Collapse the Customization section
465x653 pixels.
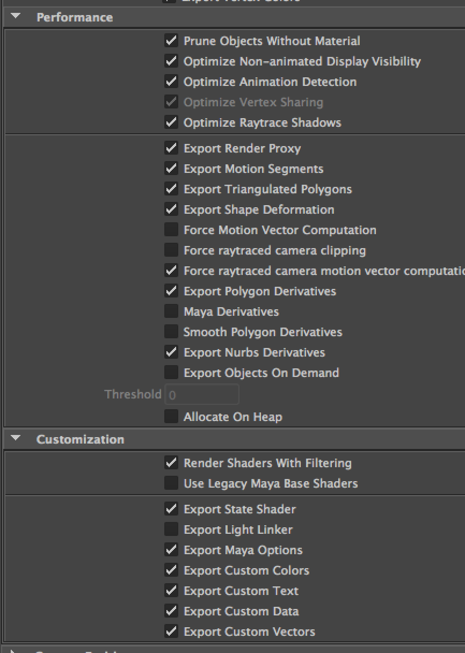[14, 439]
